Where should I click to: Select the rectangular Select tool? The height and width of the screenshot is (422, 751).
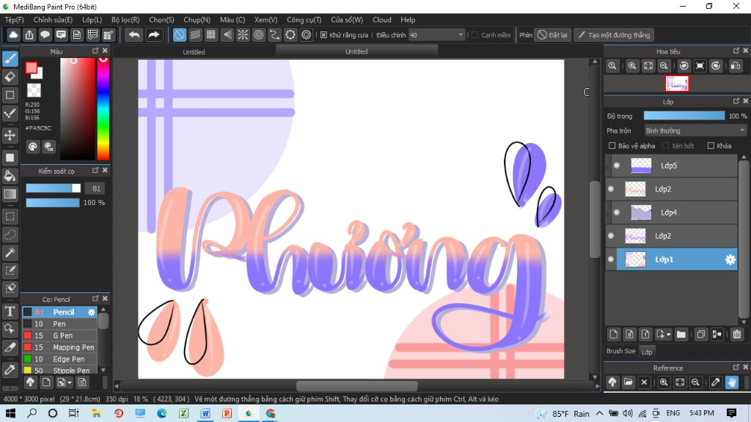click(x=10, y=216)
